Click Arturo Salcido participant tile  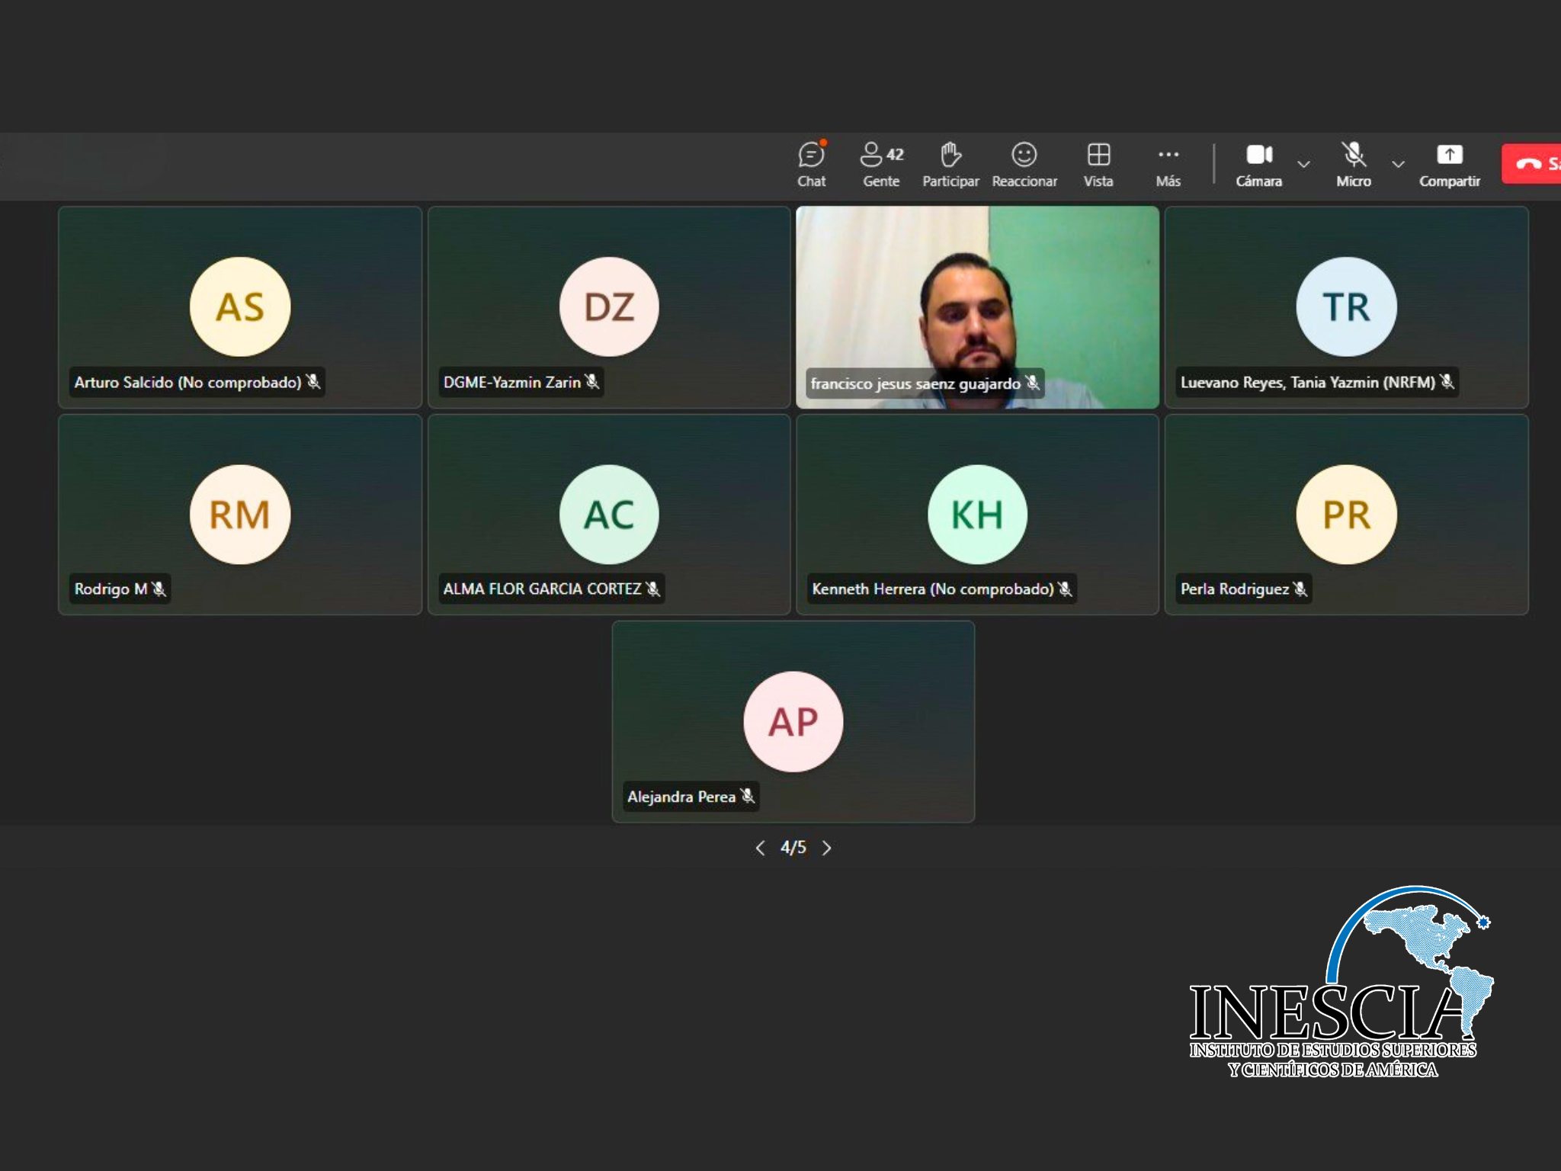tap(240, 306)
